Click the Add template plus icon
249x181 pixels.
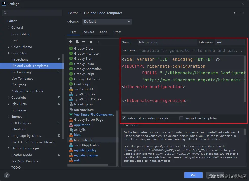click(x=70, y=42)
